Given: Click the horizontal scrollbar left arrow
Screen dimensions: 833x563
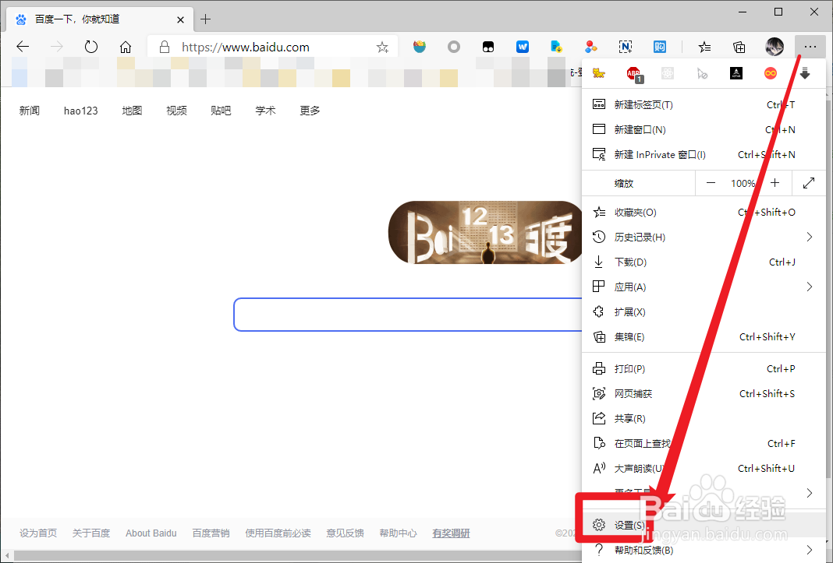Looking at the screenshot, I should (7, 556).
